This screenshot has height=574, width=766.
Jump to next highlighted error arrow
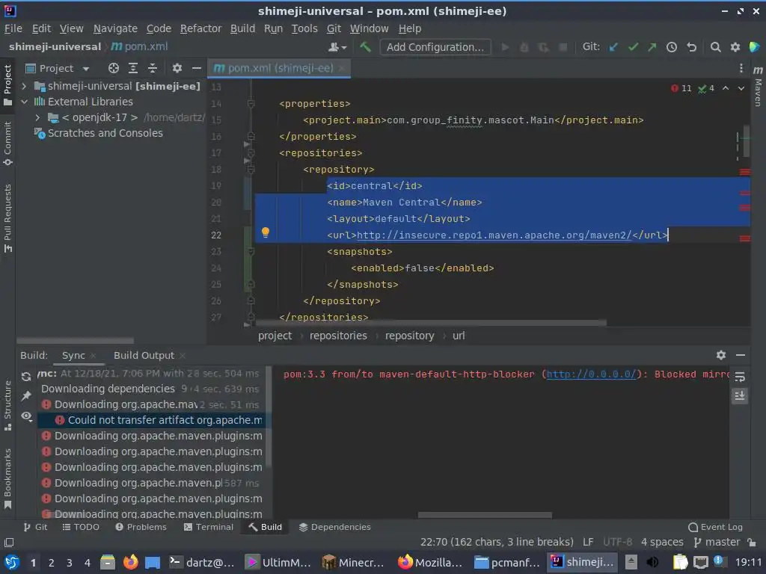coord(741,88)
